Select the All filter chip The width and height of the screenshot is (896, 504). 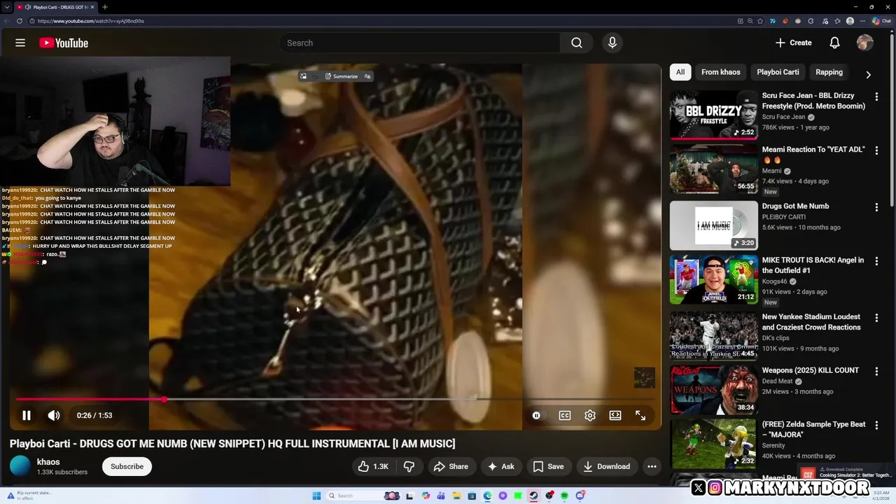[x=680, y=72]
